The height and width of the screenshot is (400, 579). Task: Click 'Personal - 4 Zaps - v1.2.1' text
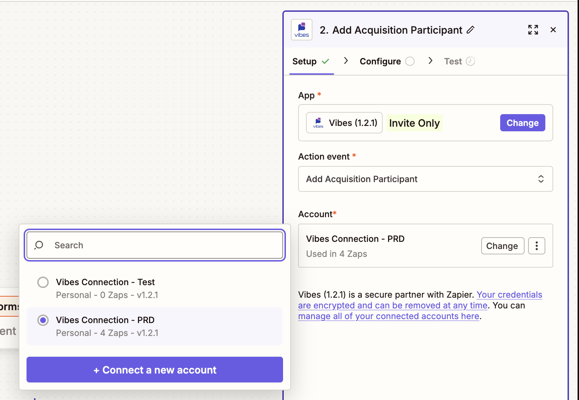click(107, 333)
